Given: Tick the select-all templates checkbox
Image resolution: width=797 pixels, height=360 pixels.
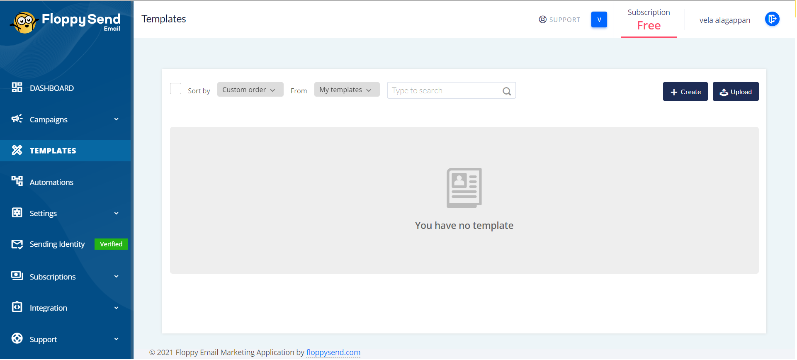Looking at the screenshot, I should 176,89.
